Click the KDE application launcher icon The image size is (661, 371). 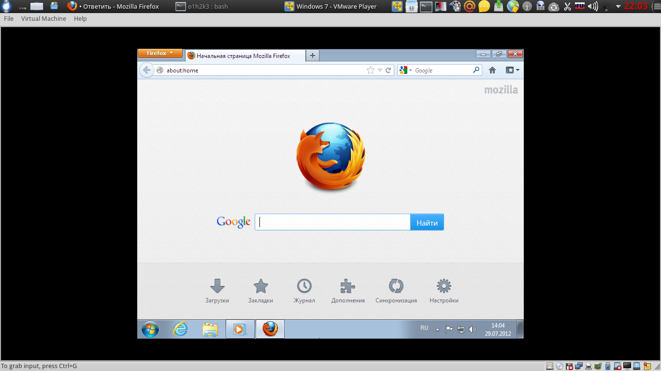[x=7, y=6]
